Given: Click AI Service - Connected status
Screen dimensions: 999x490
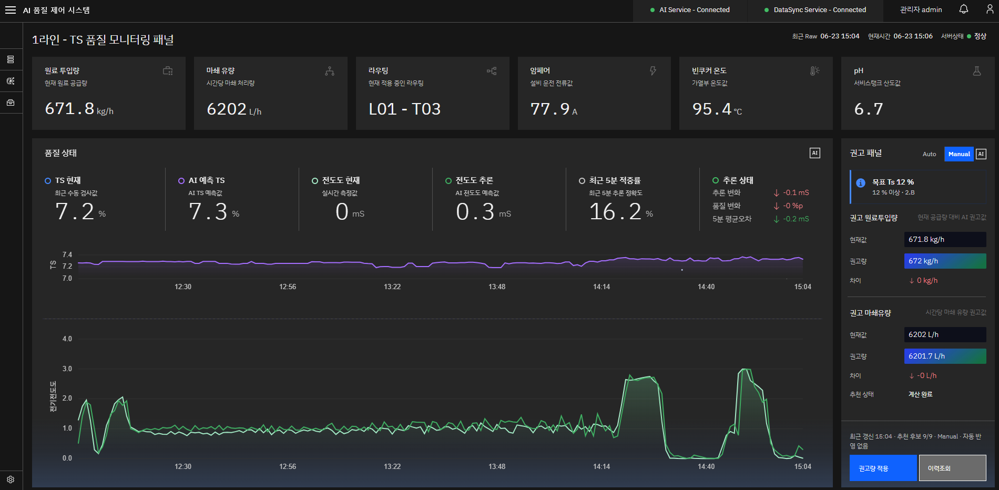Looking at the screenshot, I should [x=690, y=10].
